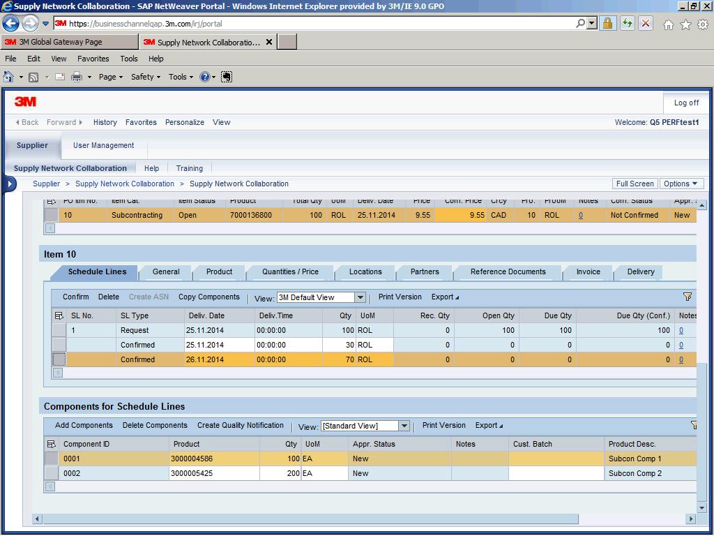The width and height of the screenshot is (714, 536).
Task: Switch to the Reference Documents tab
Action: [508, 271]
